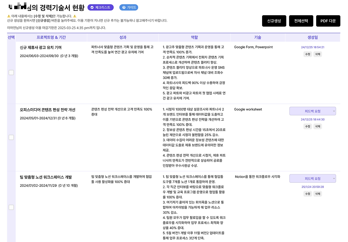Open 피드백 요청 dropdown on 노션 워크스페이스 row
The image size is (348, 242).
(313, 178)
